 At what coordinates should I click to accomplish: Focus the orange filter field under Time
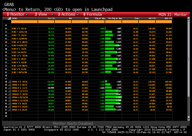(130, 22)
